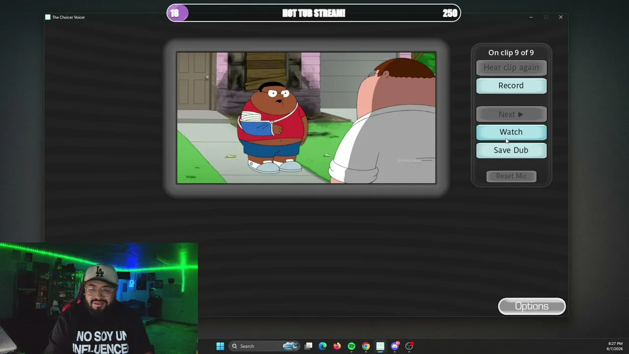Open Discord from the taskbar

pyautogui.click(x=395, y=346)
